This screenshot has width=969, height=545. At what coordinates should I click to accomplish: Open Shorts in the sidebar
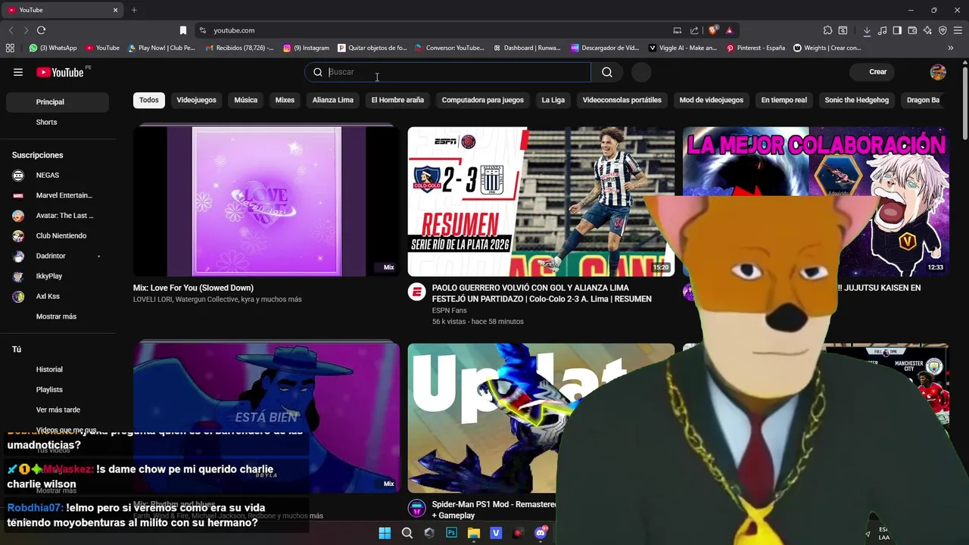coord(58,122)
